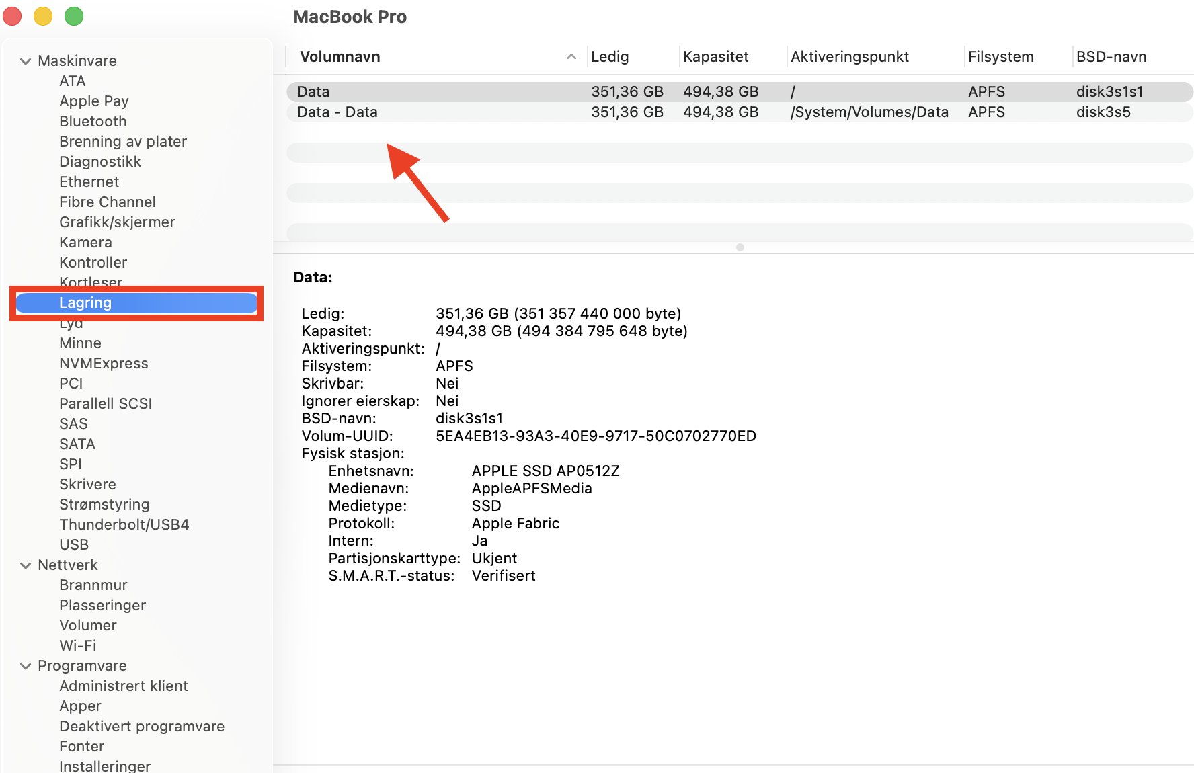This screenshot has width=1194, height=773.
Task: Click the Volum-UUID value
Action: [x=596, y=436]
